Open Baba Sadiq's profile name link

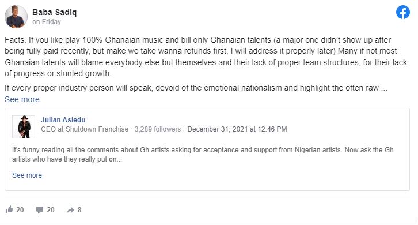54,12
